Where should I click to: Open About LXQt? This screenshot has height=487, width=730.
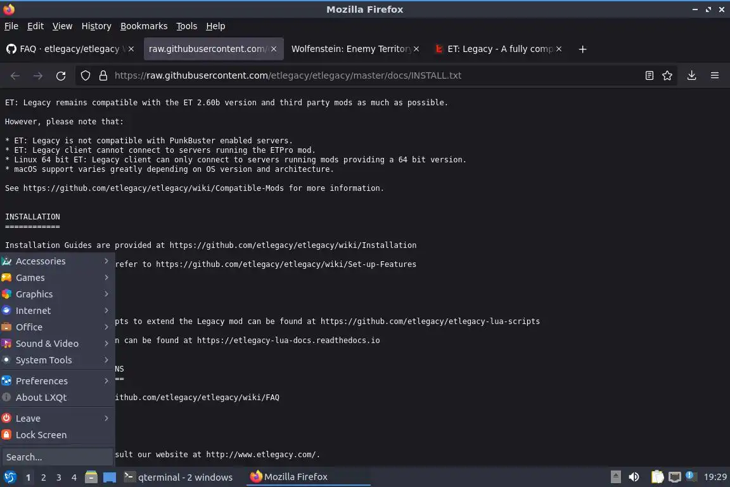pyautogui.click(x=57, y=398)
